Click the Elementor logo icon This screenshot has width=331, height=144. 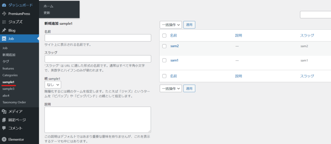pos(4,139)
